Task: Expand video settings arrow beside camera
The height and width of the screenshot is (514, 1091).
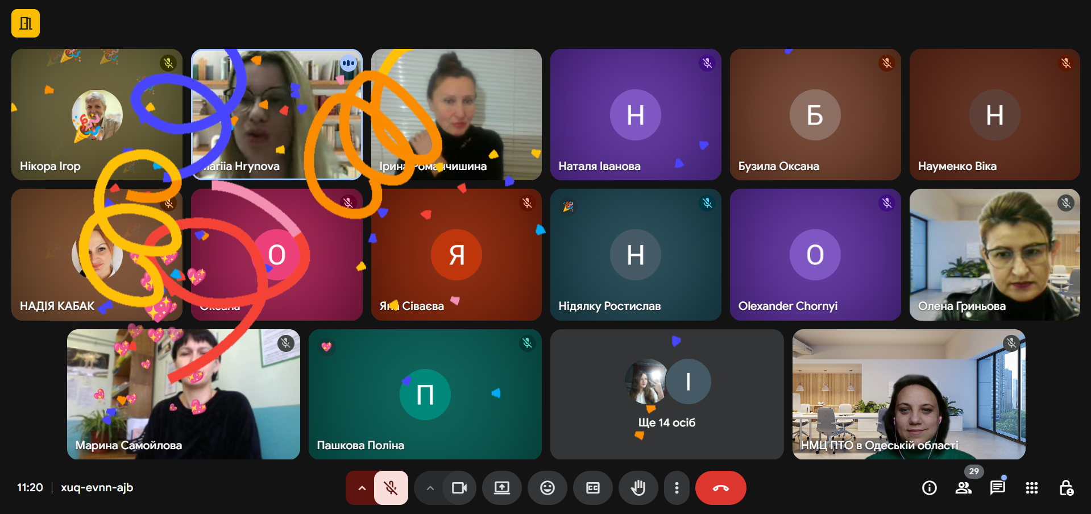Action: coord(430,488)
